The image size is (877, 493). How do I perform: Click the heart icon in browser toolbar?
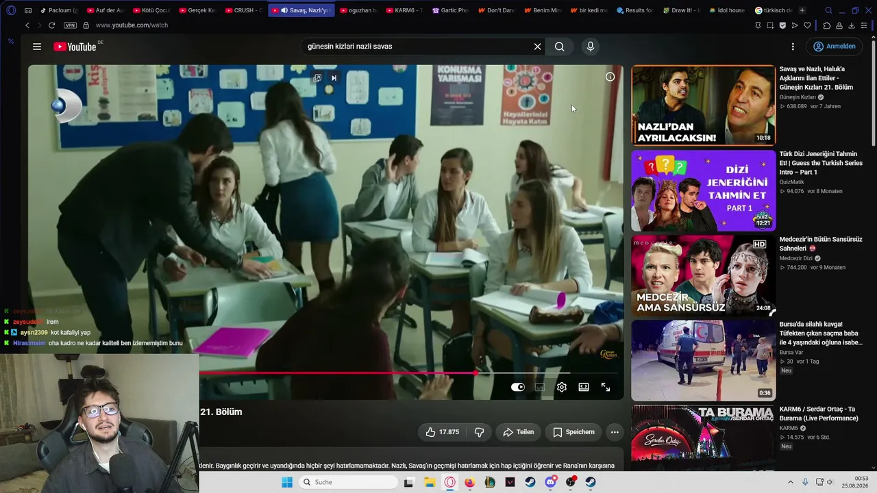[807, 25]
